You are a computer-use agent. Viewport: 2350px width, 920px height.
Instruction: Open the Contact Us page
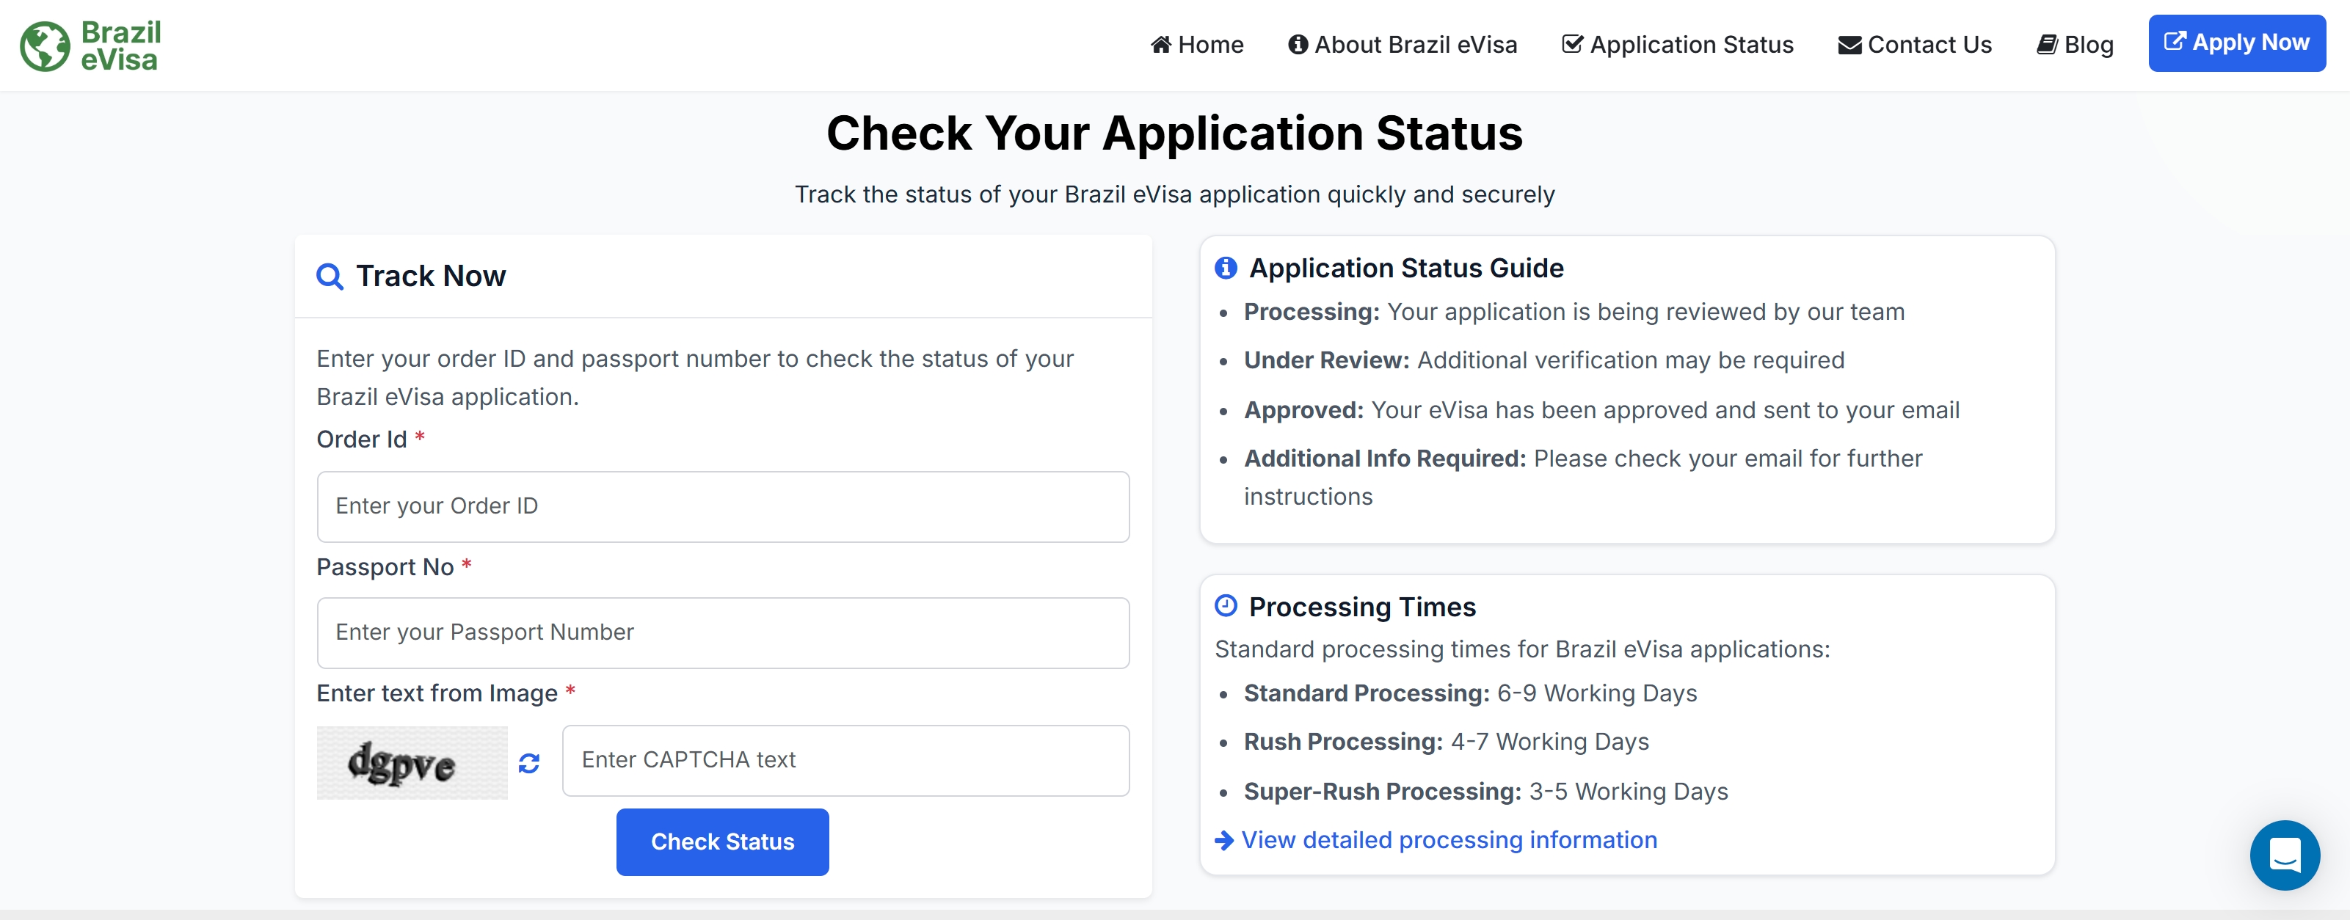tap(1929, 45)
